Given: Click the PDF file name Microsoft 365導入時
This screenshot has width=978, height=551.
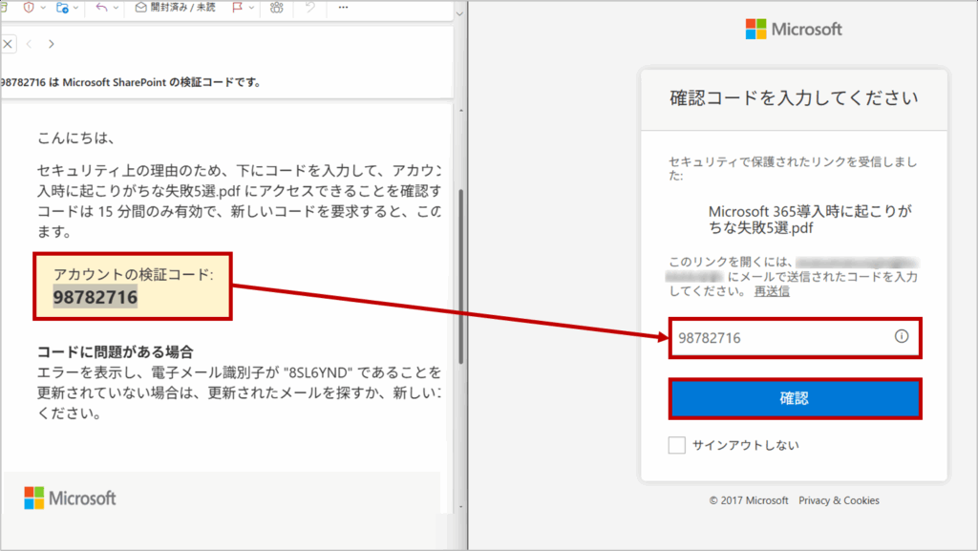Looking at the screenshot, I should pos(810,220).
